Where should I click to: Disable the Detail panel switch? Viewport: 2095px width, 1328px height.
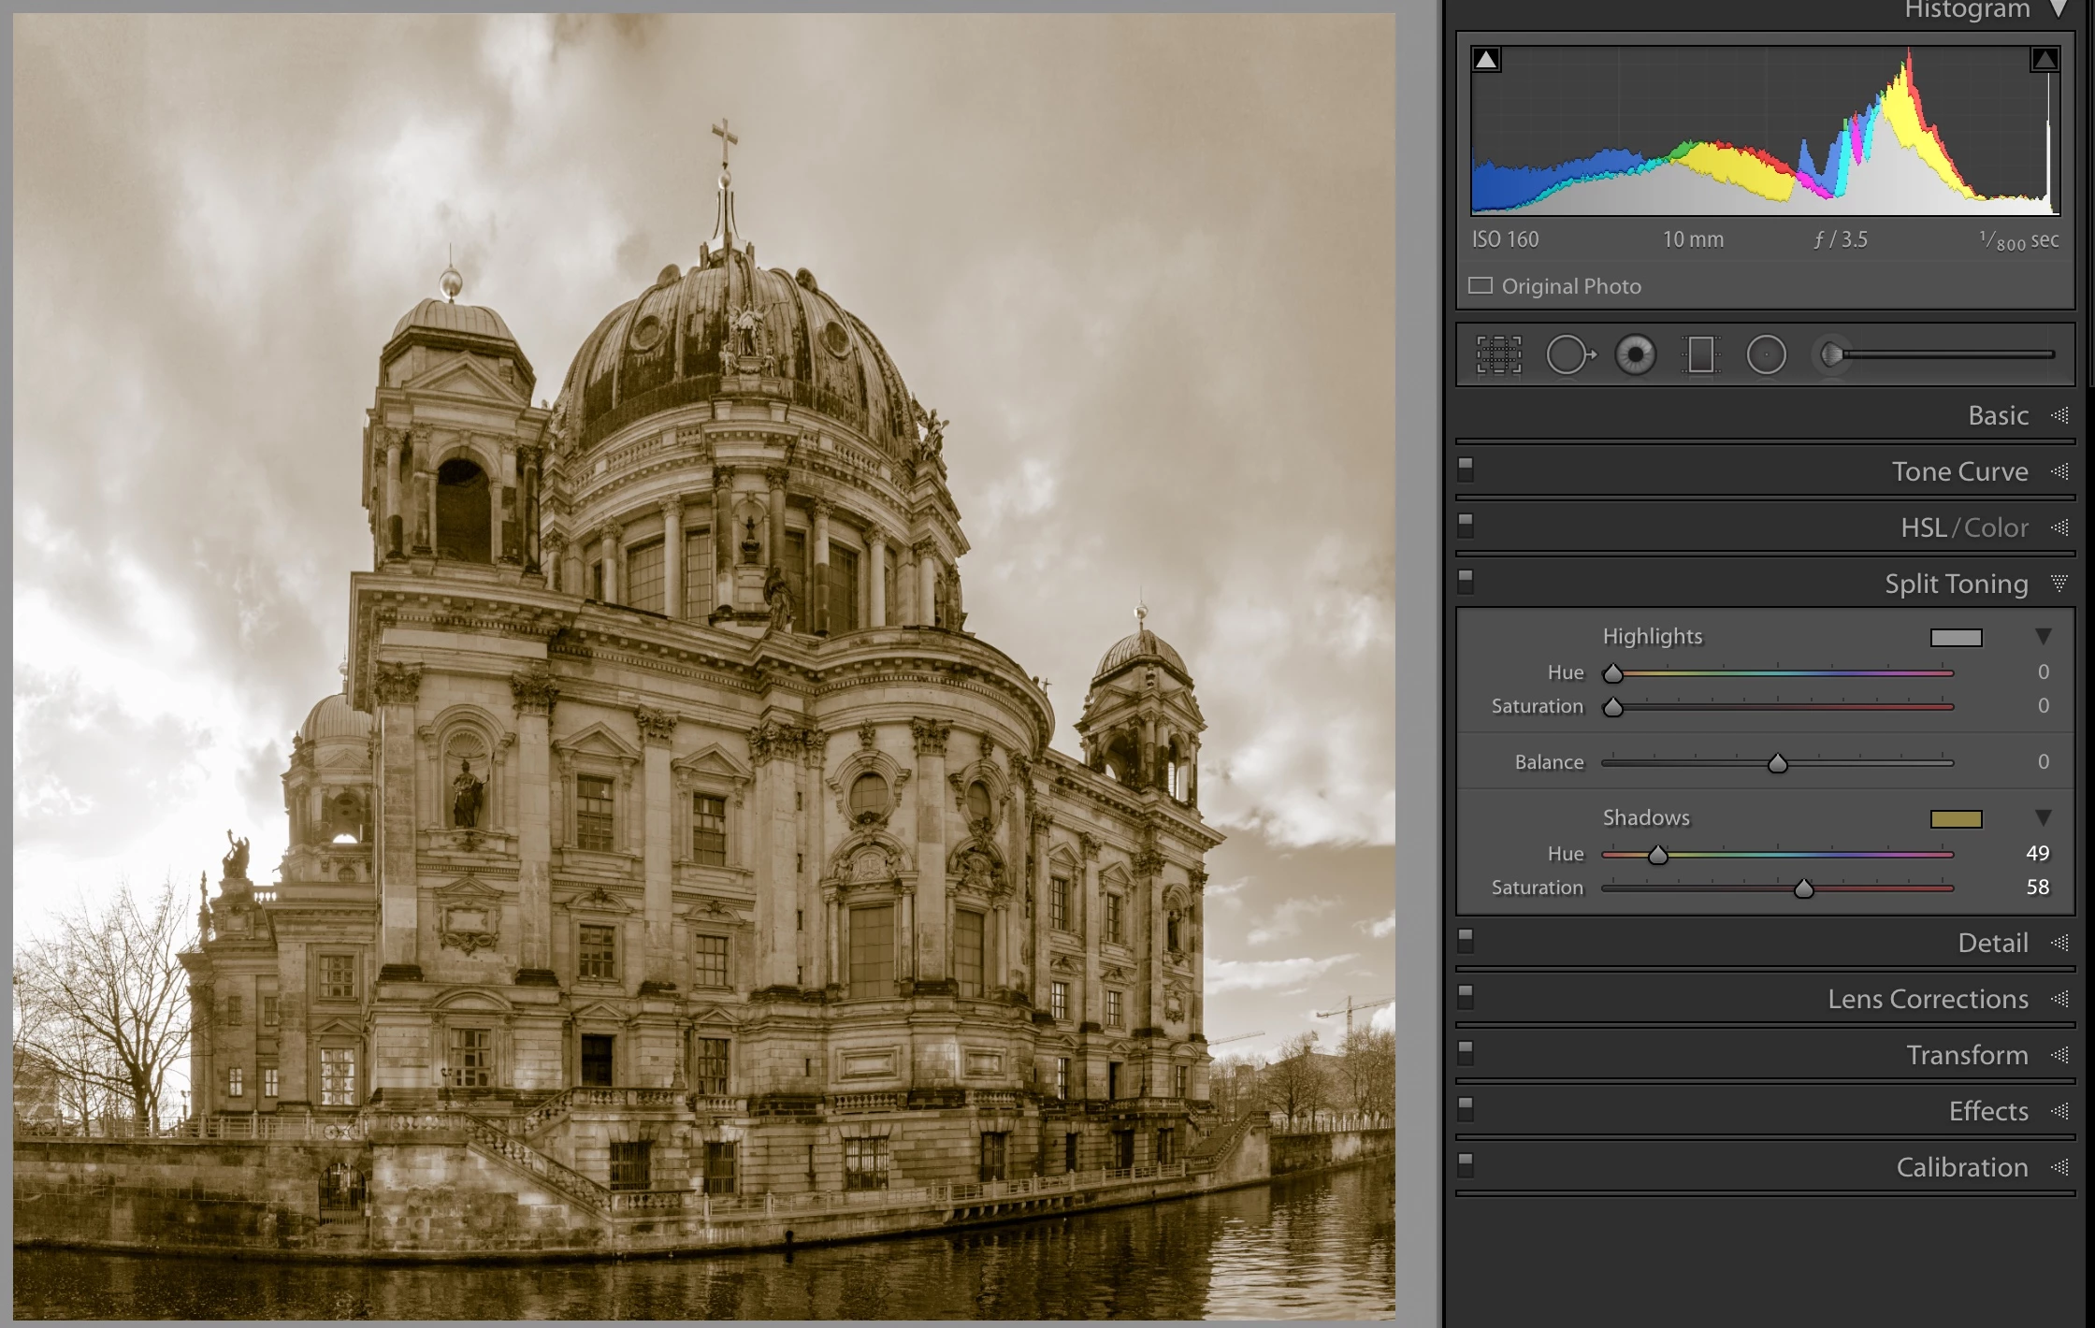(x=1466, y=941)
